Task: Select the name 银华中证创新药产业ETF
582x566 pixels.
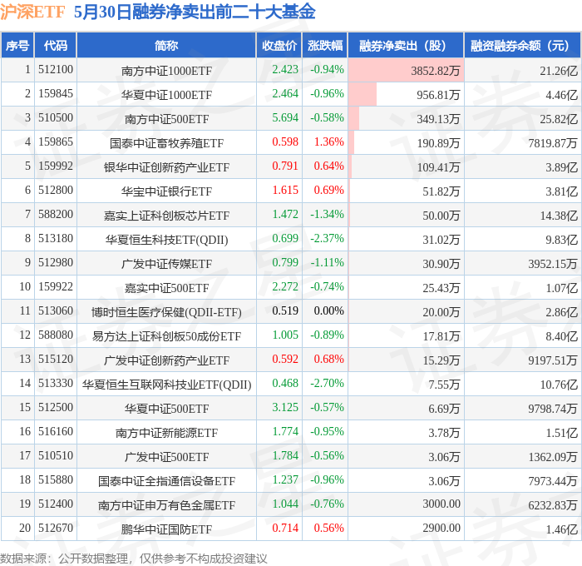Action: [x=166, y=167]
